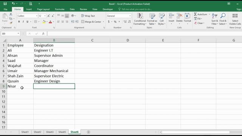The width and height of the screenshot is (242, 136).
Task: Expand the Merge & Center dropdown arrow
Action: point(103,22)
